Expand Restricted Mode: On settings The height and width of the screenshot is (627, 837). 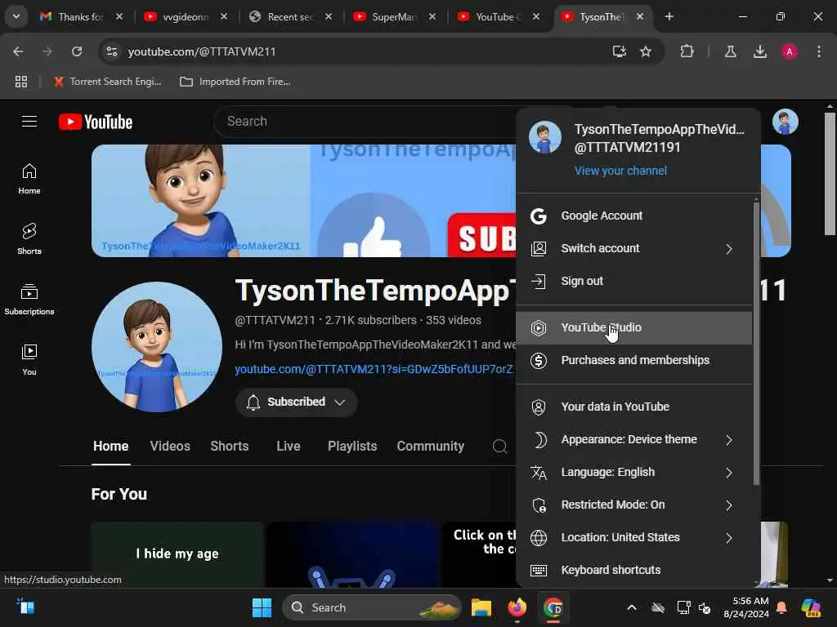pyautogui.click(x=634, y=505)
